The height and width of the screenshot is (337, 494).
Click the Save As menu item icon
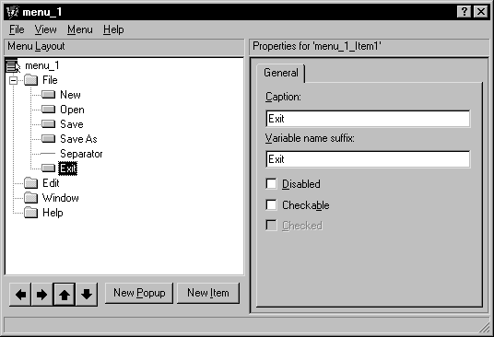pos(48,139)
